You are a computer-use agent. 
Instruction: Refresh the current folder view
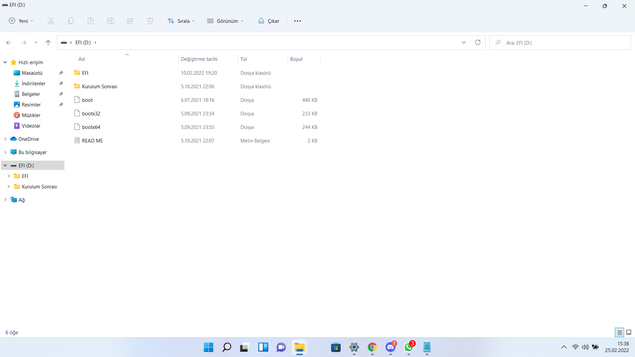[478, 42]
